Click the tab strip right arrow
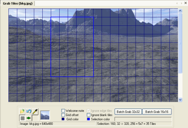The width and height of the screenshot is (188, 128). 181,3
